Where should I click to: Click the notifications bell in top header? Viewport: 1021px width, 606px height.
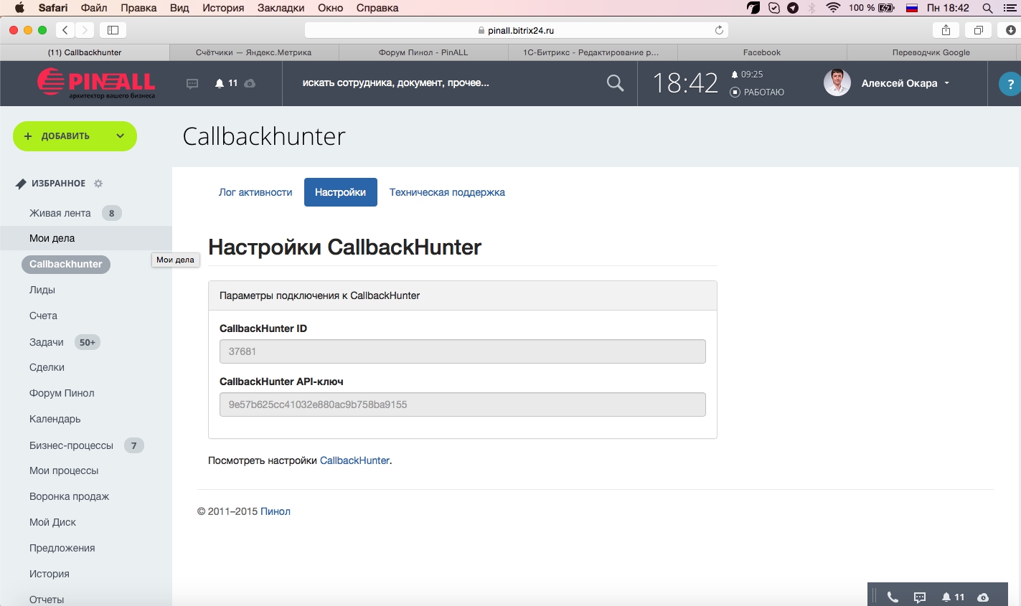click(x=220, y=84)
